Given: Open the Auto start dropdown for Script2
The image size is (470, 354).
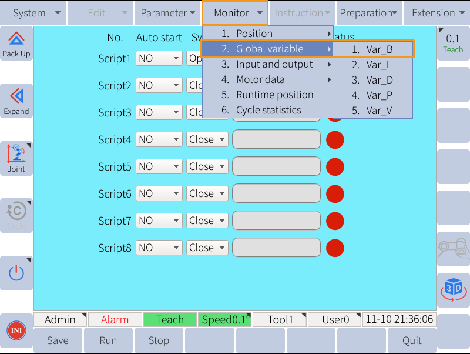Looking at the screenshot, I should (159, 85).
